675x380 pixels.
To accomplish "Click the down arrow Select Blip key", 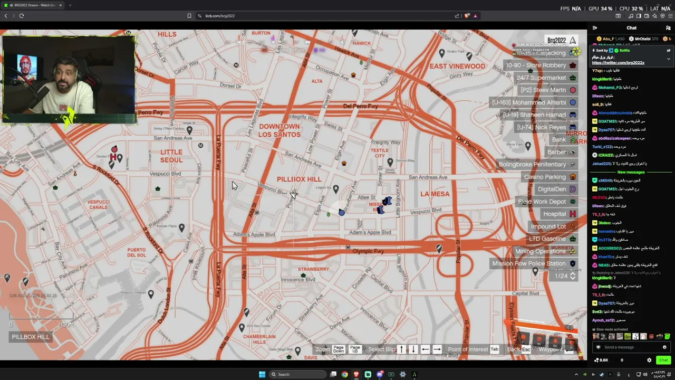I will 413,349.
